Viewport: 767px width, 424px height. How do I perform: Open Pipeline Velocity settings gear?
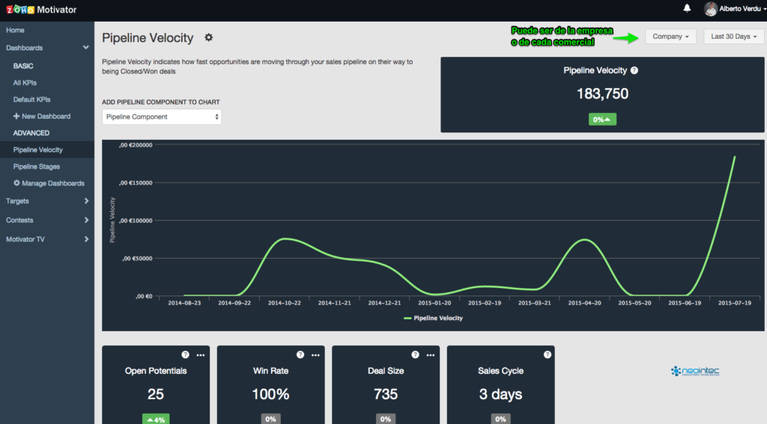coord(209,37)
